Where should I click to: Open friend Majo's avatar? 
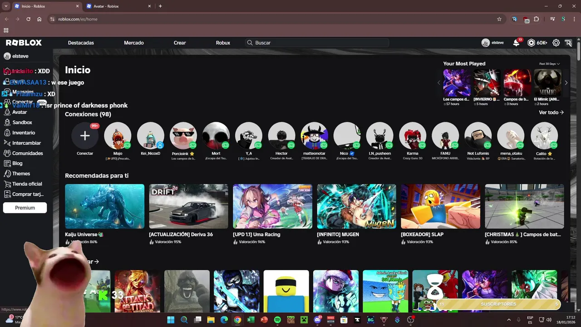[118, 135]
